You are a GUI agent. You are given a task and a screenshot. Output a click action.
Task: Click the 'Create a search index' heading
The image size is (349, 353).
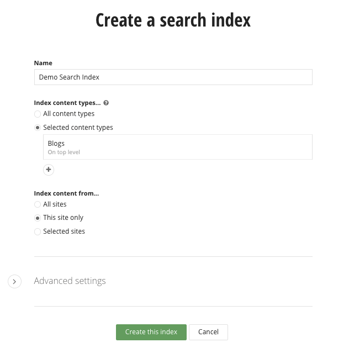click(x=173, y=20)
